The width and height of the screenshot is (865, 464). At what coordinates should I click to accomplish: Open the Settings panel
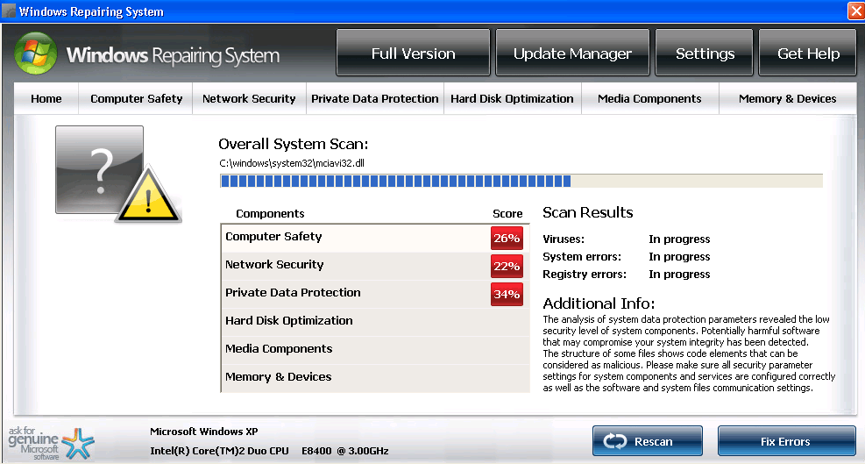tap(705, 54)
